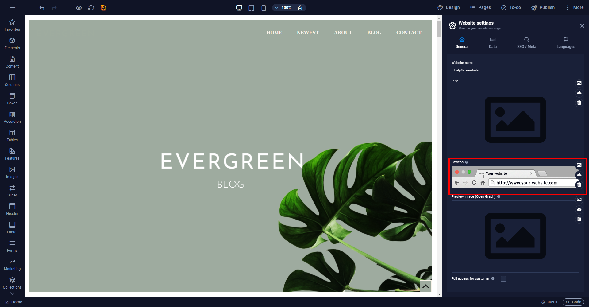Click the undo arrow icon
The width and height of the screenshot is (589, 307).
(x=42, y=8)
